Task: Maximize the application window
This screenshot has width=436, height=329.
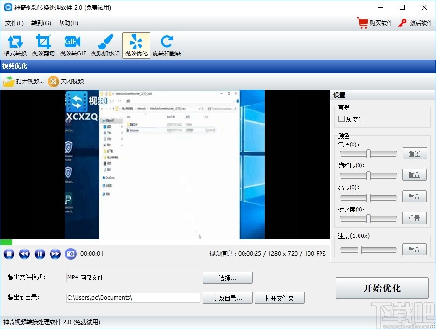Action: click(x=402, y=8)
